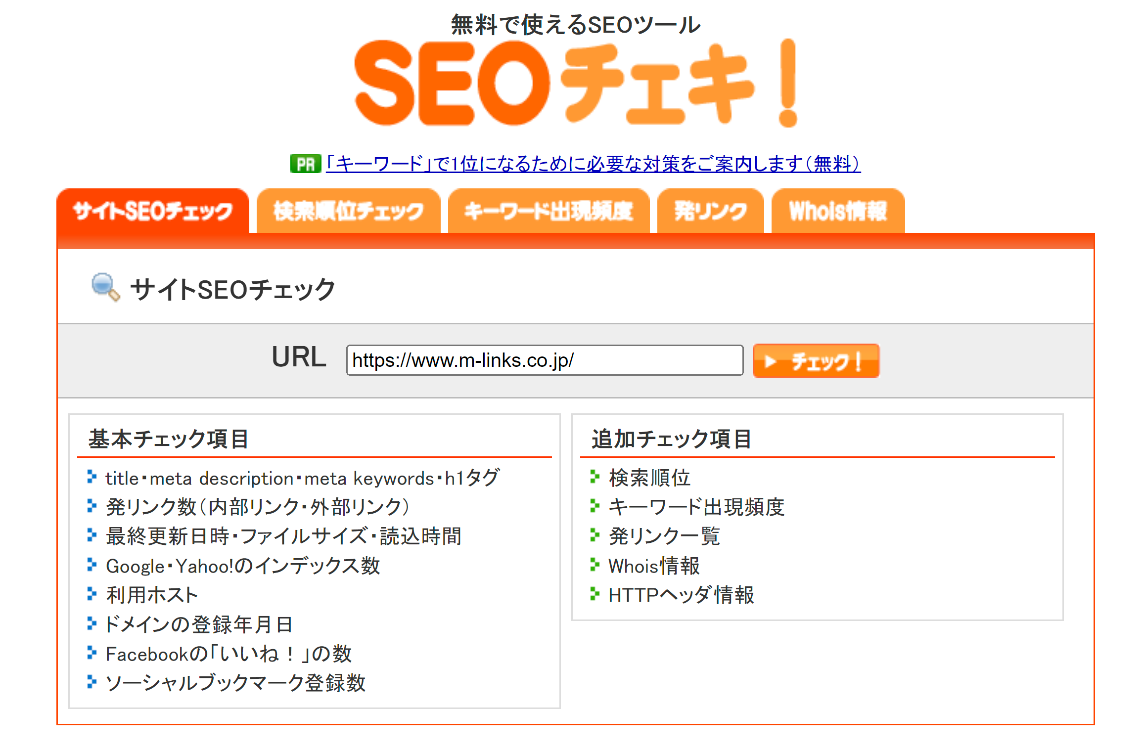Click the green arrow bullet beside HTTPヘッダ情報
The image size is (1144, 750).
595,593
